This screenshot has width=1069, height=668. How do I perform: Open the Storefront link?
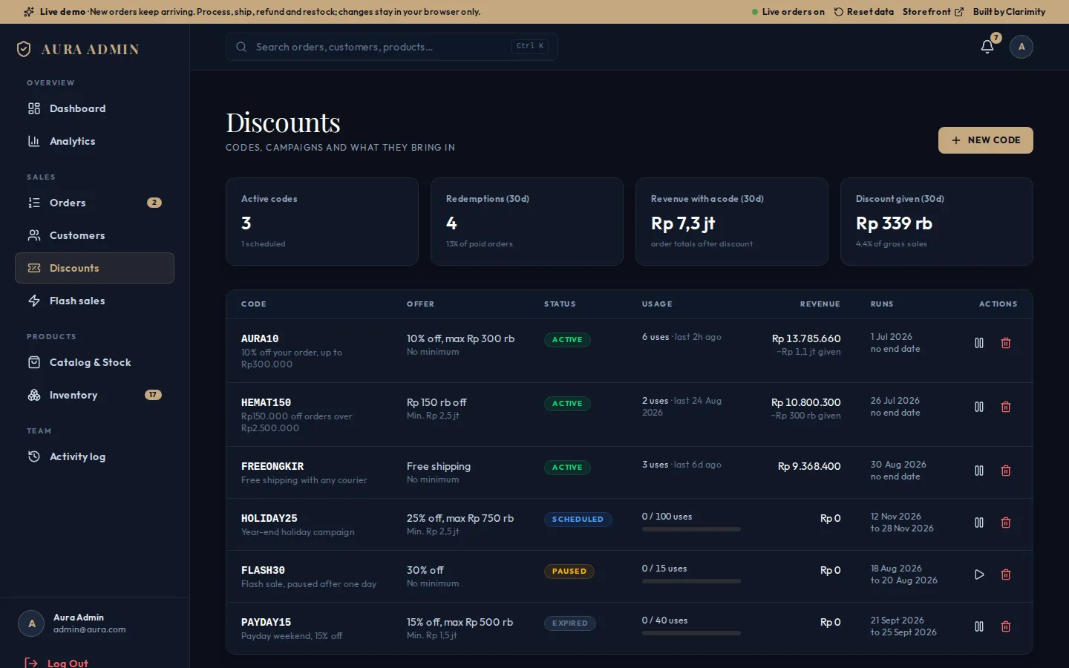coord(933,12)
